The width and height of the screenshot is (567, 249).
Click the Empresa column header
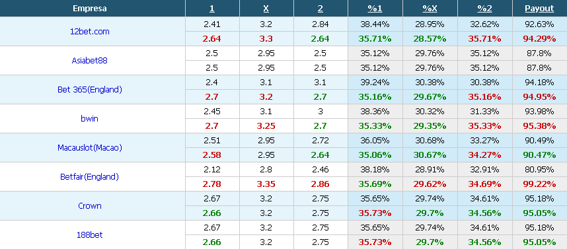click(90, 9)
